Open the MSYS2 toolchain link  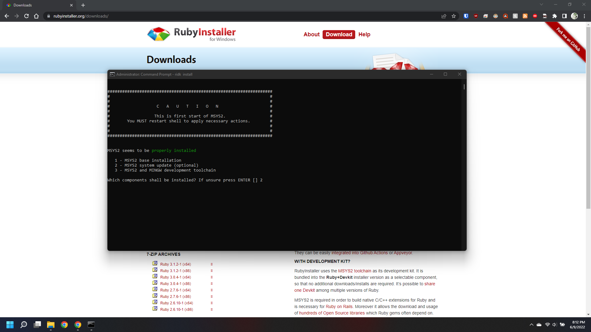pyautogui.click(x=355, y=271)
